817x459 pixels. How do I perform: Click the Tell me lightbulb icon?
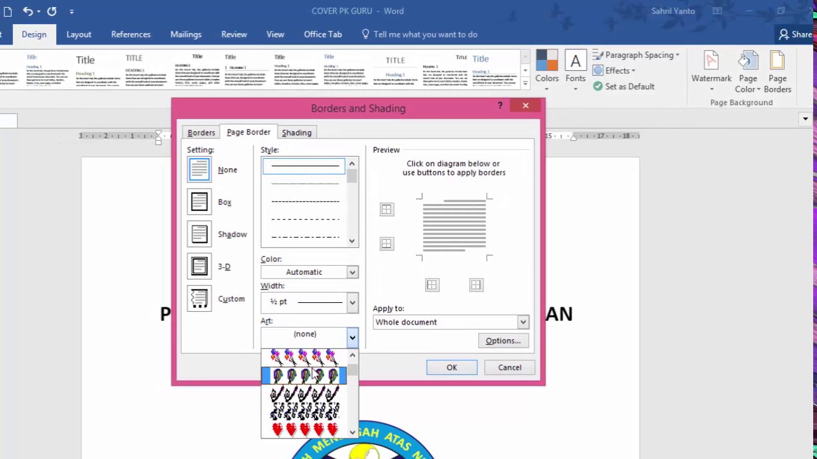pos(365,34)
